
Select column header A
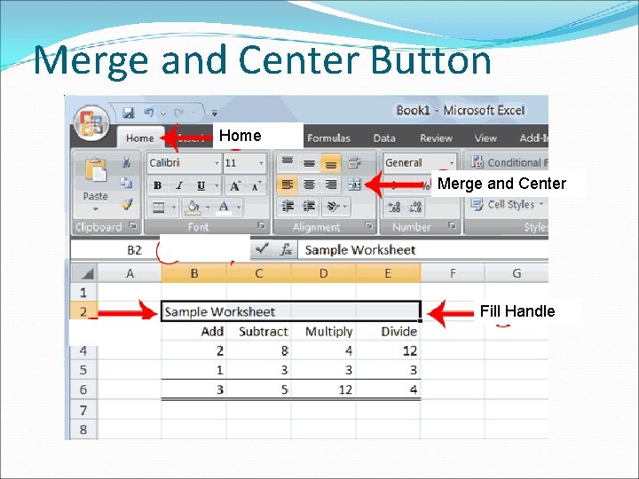coord(130,273)
